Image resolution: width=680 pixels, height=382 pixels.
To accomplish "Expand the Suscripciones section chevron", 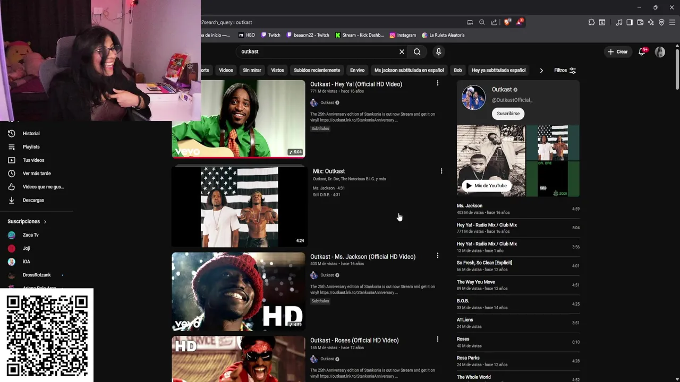I will coord(45,222).
